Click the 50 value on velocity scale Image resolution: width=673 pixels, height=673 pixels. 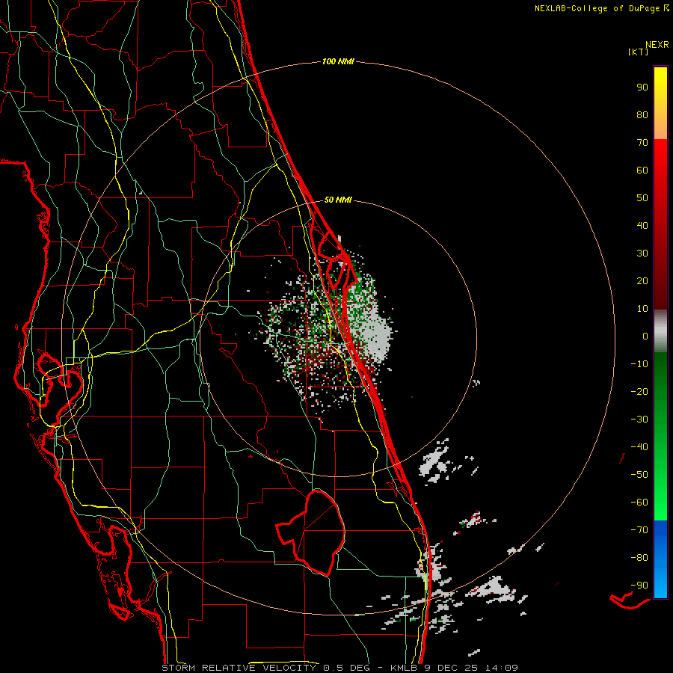point(642,198)
